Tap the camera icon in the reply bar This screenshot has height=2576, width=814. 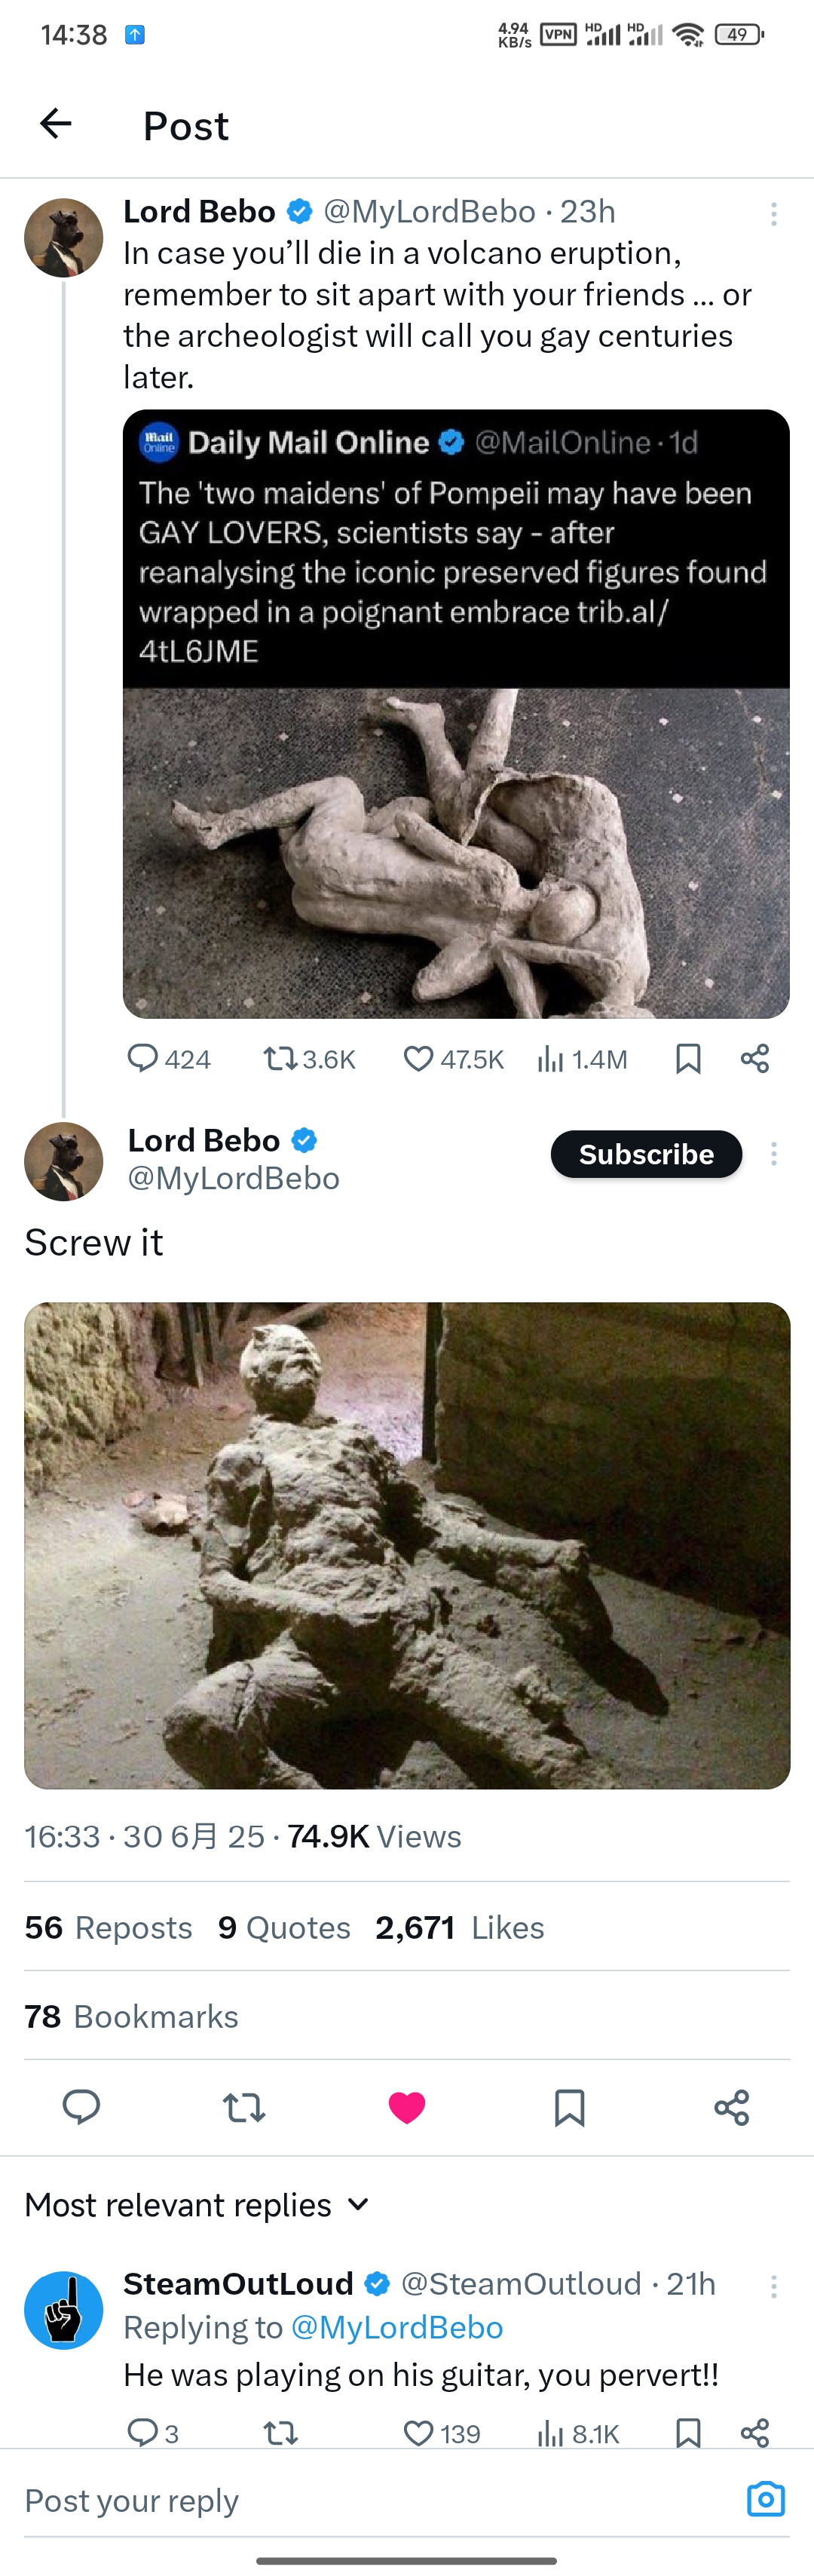766,2499
